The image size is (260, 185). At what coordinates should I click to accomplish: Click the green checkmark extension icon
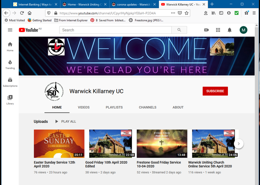click(237, 13)
